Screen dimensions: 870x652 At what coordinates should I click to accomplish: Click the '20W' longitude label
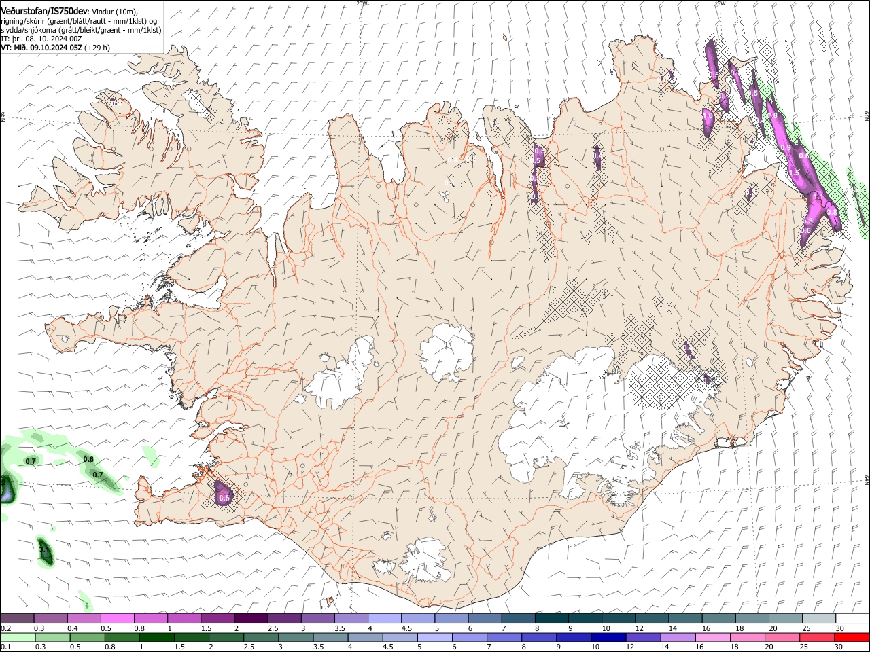(362, 3)
